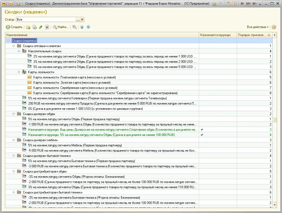Open the Статус selection ellipsis button
282x213 pixels.
click(78, 19)
